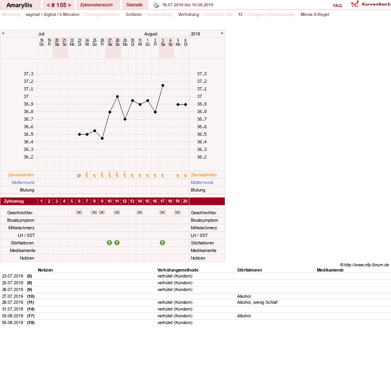This screenshot has width=391, height=389.
Task: Click date header 23. Di
Action: (x=80, y=42)
